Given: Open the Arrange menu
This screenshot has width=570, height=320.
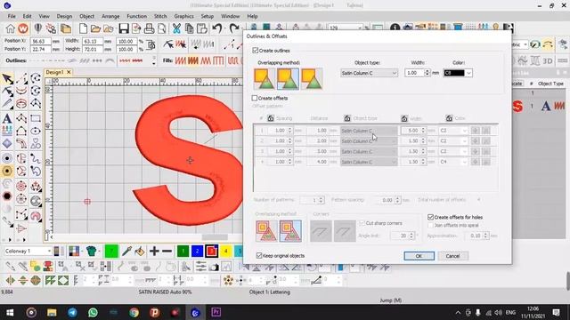Looking at the screenshot, I should point(110,16).
